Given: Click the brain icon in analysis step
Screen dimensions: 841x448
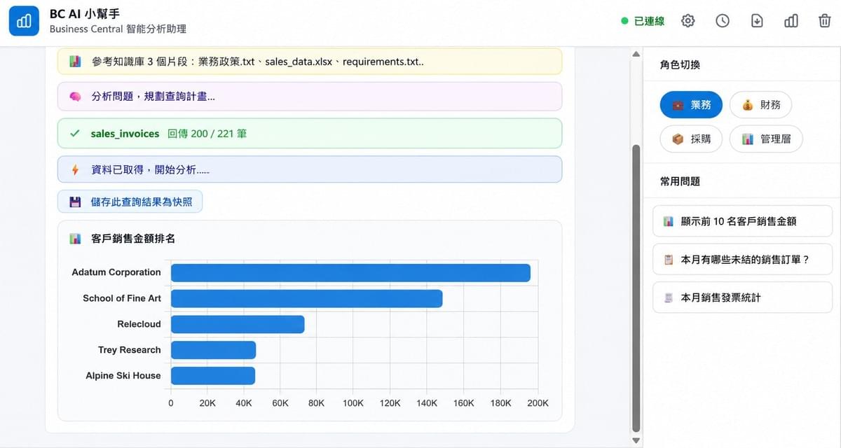Looking at the screenshot, I should click(75, 97).
